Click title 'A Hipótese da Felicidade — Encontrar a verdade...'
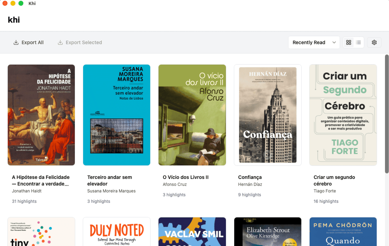This screenshot has width=389, height=246. point(41,181)
